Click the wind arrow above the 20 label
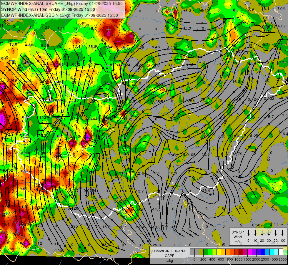Image resolution: width=288 pixels, height=265 pixels. (262, 233)
